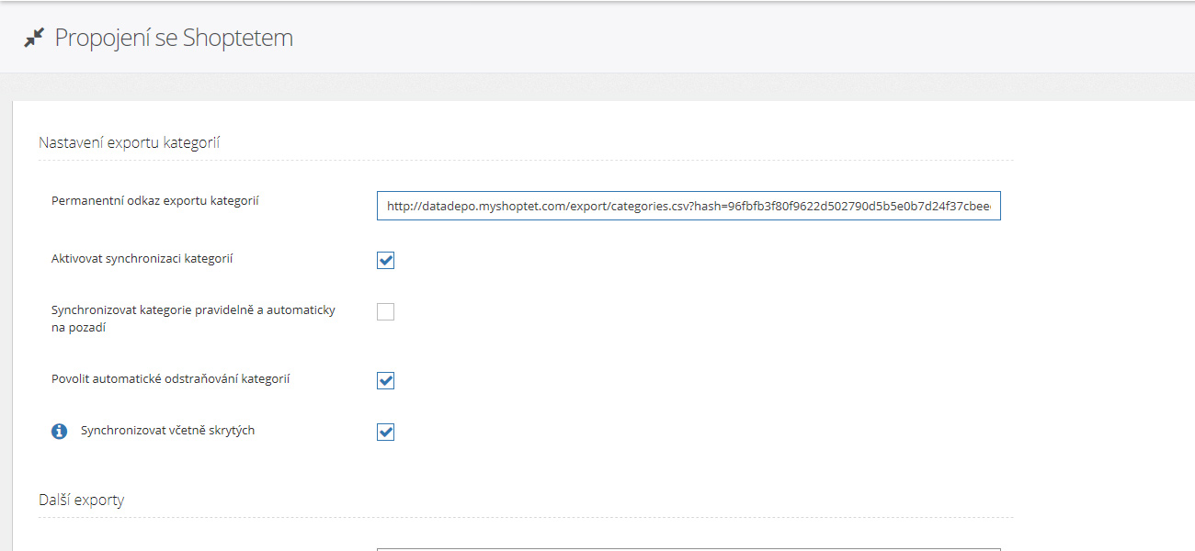Viewport: 1195px width, 551px height.
Task: Click the Další exporty section heading
Action: click(x=81, y=500)
